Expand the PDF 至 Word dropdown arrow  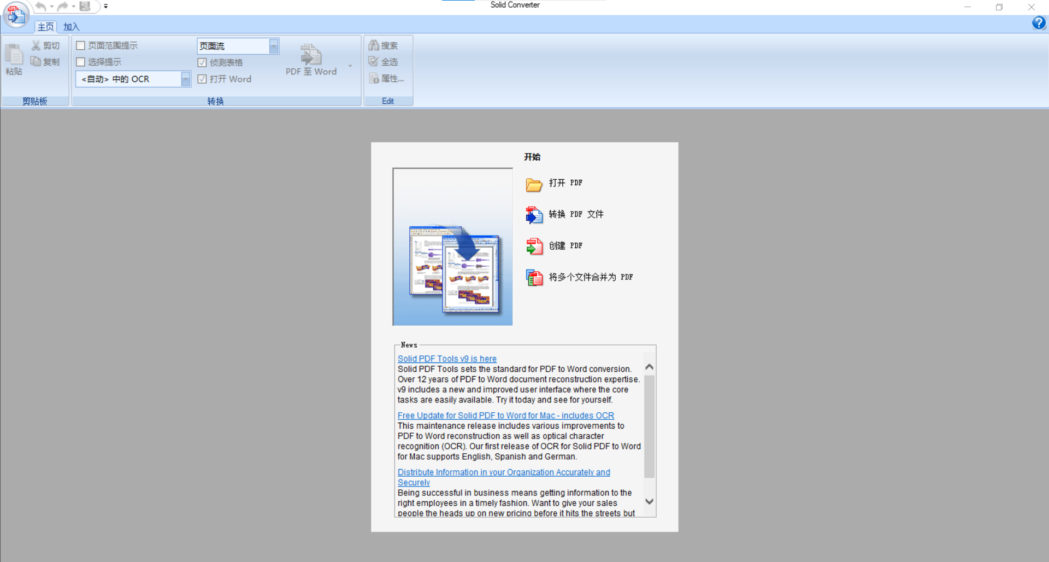click(350, 66)
